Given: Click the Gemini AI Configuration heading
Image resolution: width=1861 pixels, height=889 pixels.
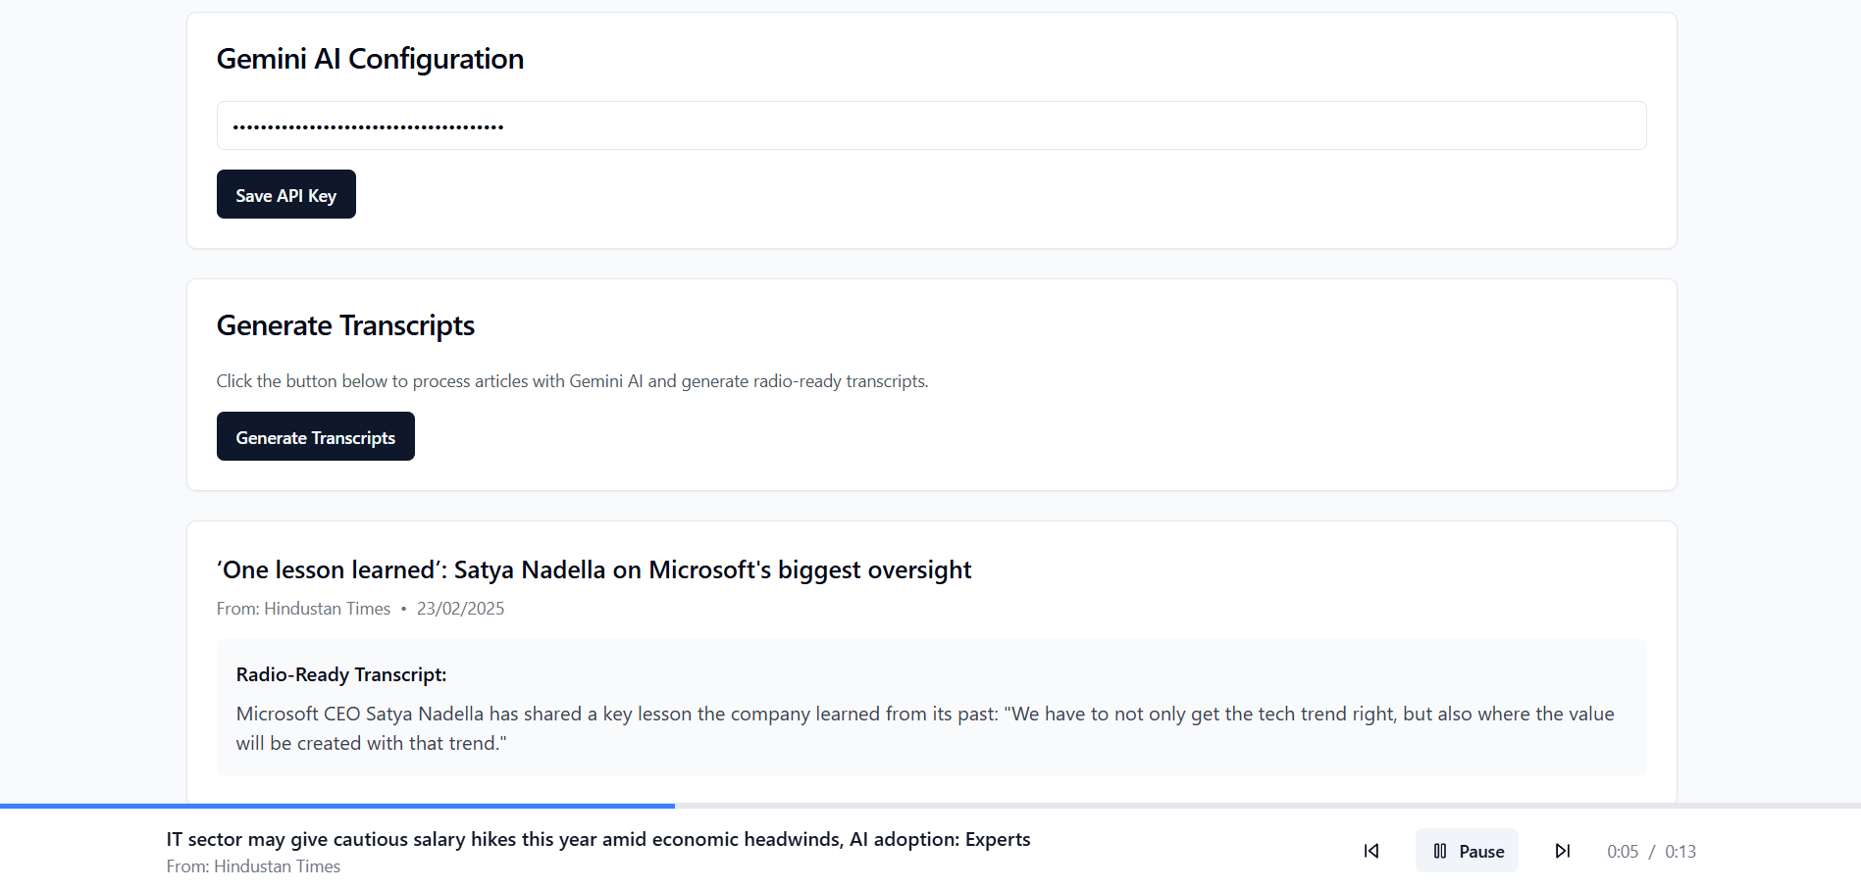Looking at the screenshot, I should pos(370,59).
